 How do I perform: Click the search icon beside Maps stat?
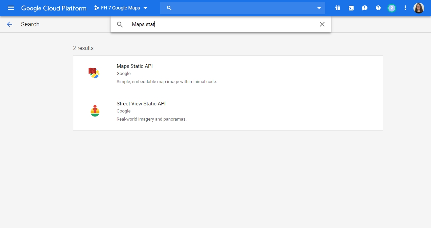coord(120,24)
